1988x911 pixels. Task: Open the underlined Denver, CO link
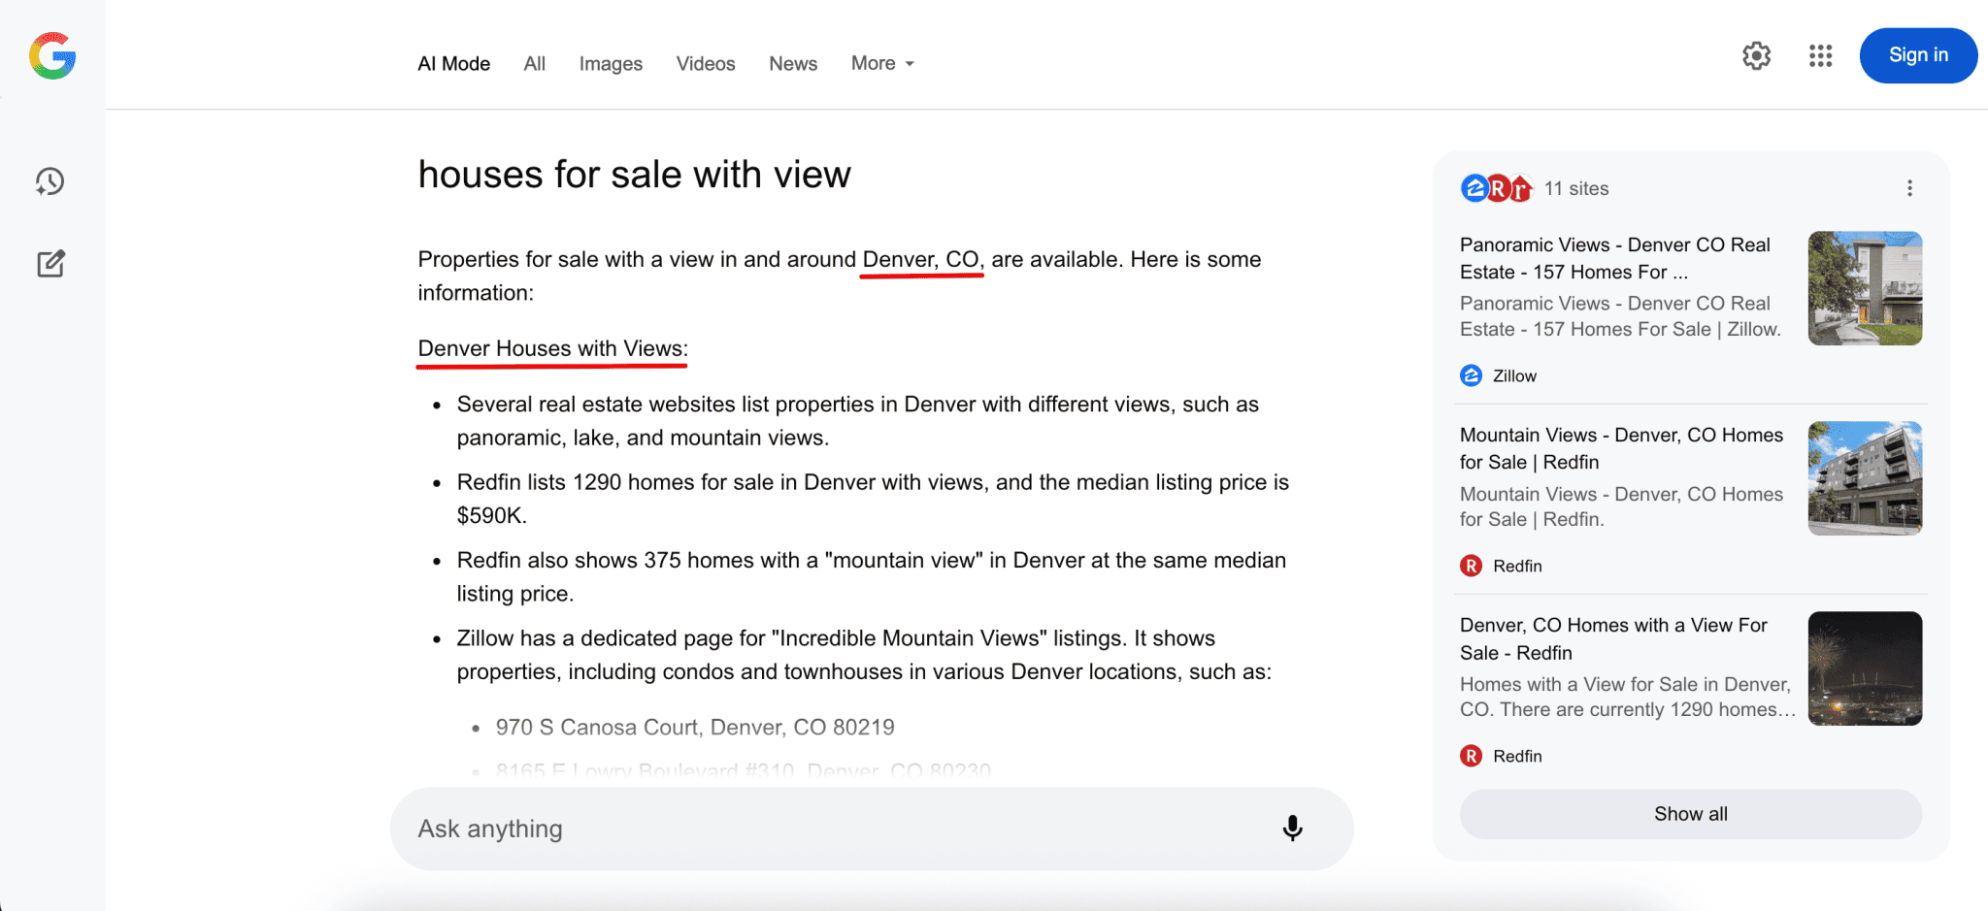tap(922, 260)
